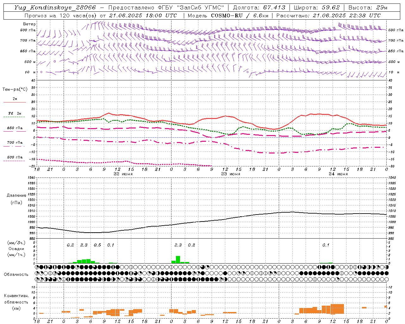This screenshot has height=324, width=405.
Task: Click the red line sample under 2м
Action: coord(15,103)
